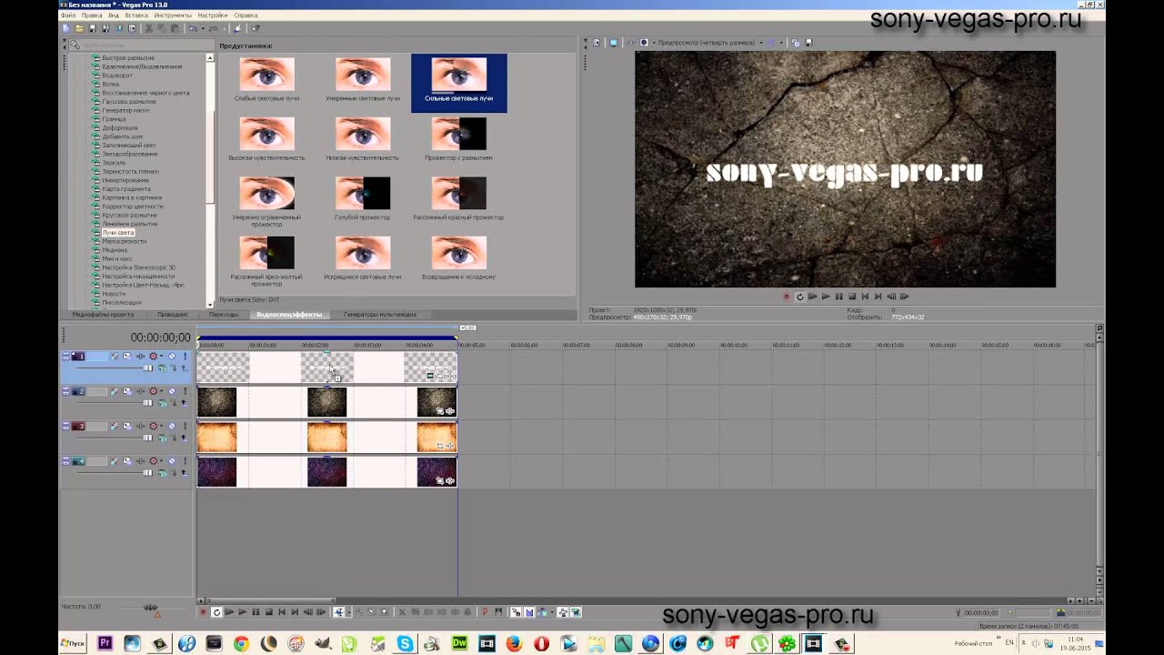
Task: Click the Undo arrow in the toolbar
Action: coord(193,29)
